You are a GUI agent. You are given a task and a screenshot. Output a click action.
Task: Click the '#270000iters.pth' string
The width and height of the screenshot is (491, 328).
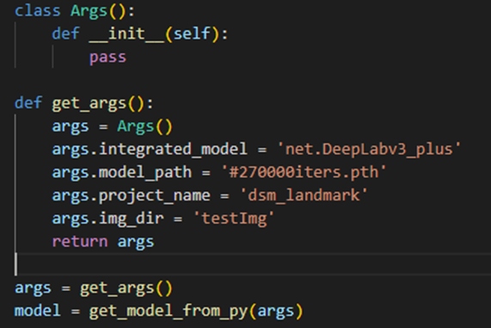(x=304, y=172)
